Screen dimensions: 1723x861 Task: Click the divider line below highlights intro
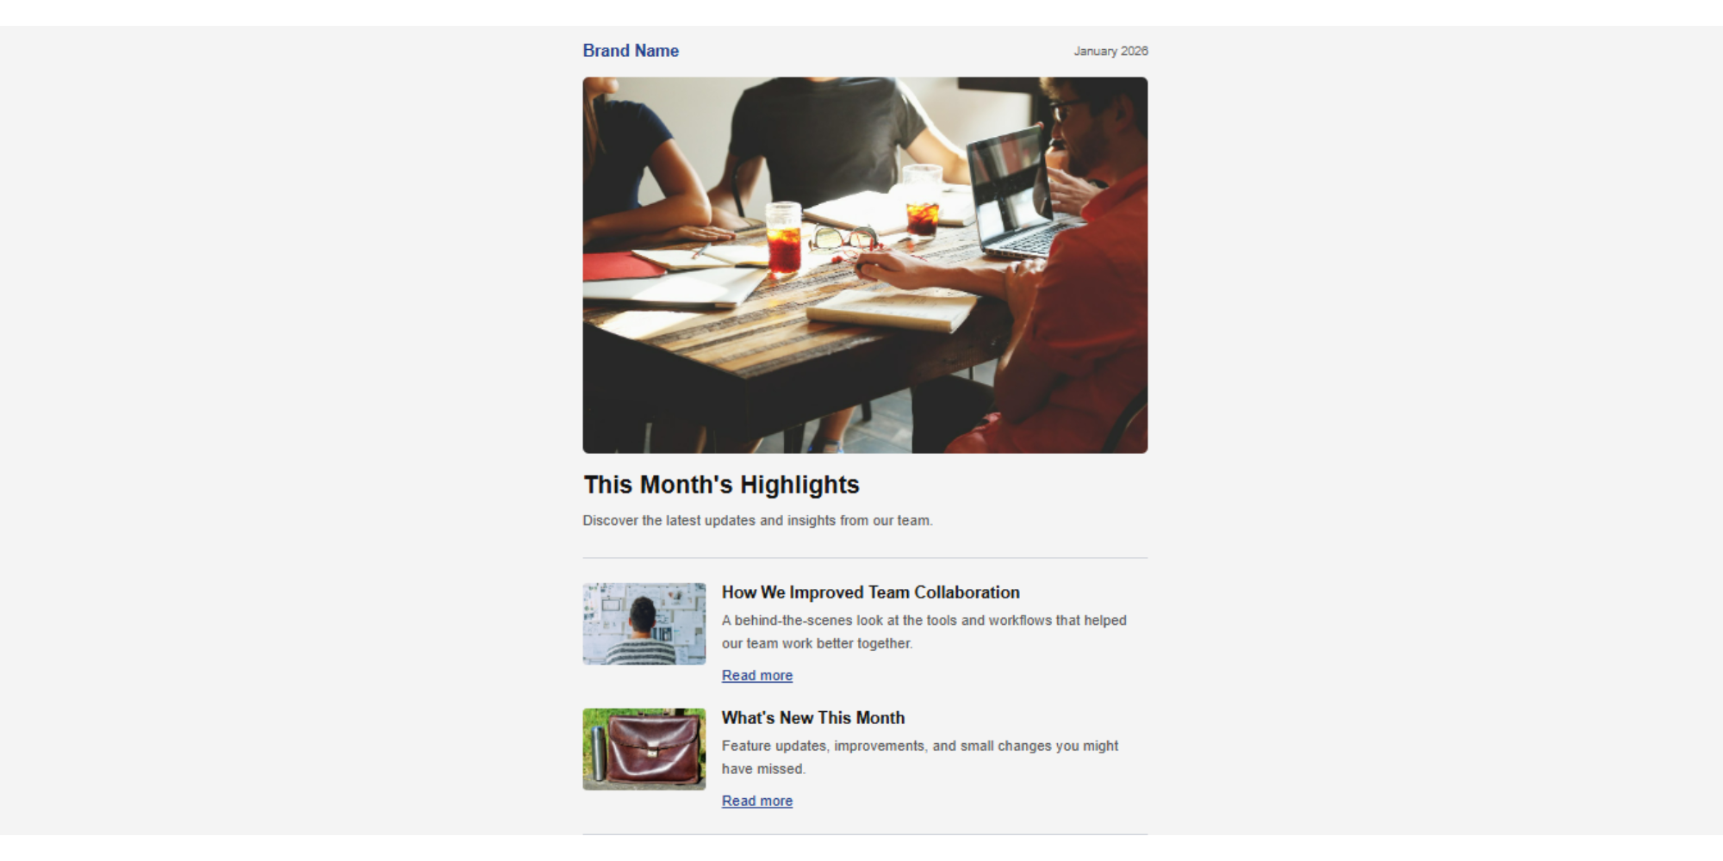865,558
